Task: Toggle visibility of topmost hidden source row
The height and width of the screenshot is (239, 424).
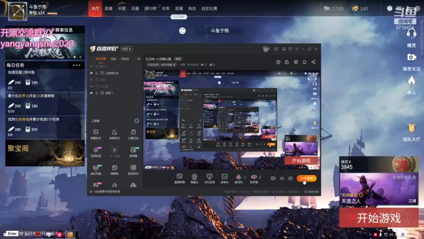Action: point(91,66)
